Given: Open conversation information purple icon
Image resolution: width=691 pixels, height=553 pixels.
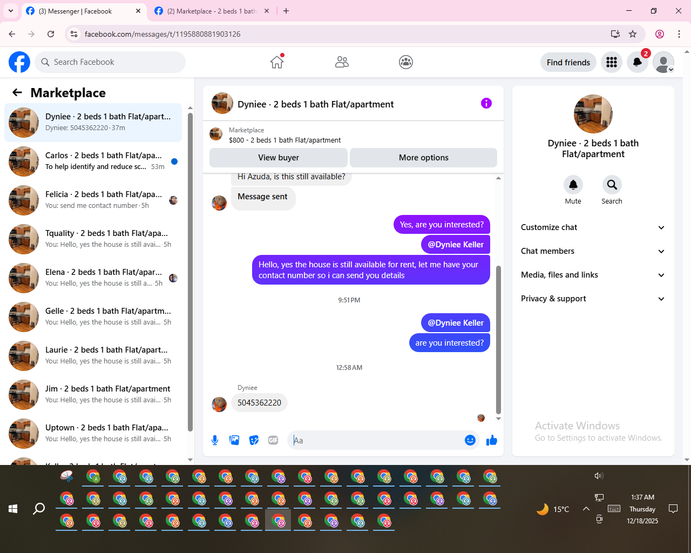Looking at the screenshot, I should [x=486, y=103].
